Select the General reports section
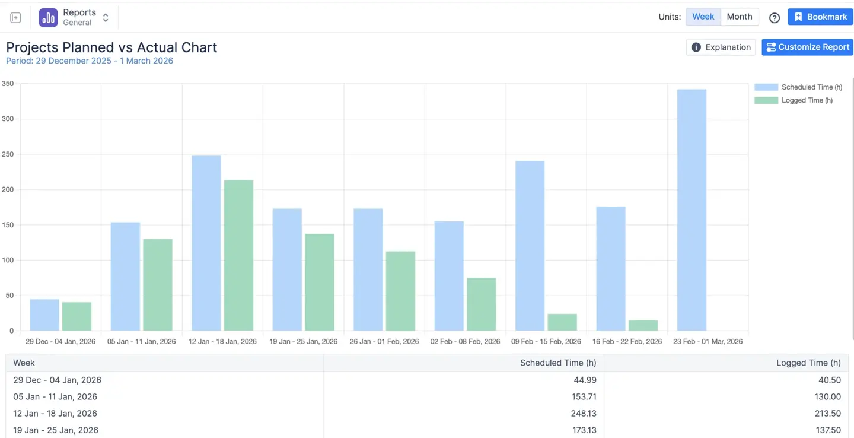The width and height of the screenshot is (854, 438). coord(78,22)
